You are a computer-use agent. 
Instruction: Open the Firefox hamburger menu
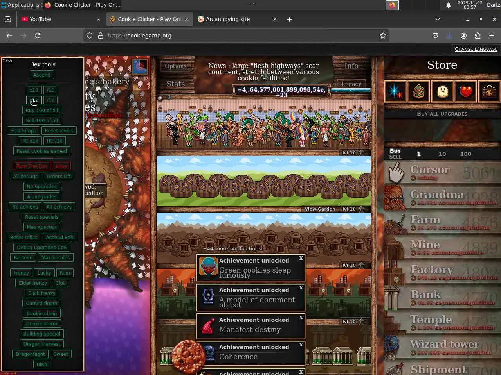[492, 36]
